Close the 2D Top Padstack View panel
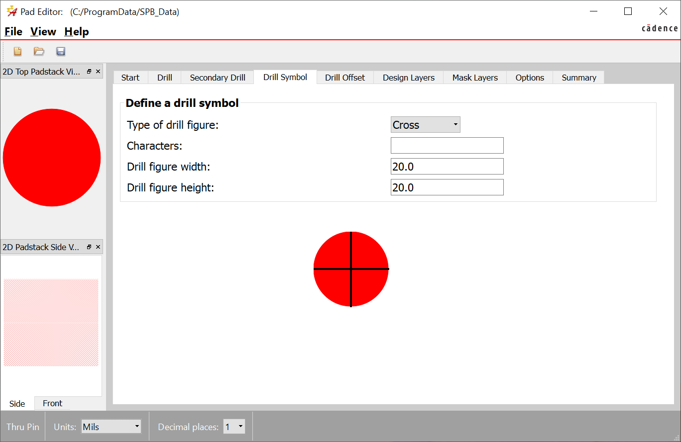This screenshot has height=442, width=681. coord(98,72)
